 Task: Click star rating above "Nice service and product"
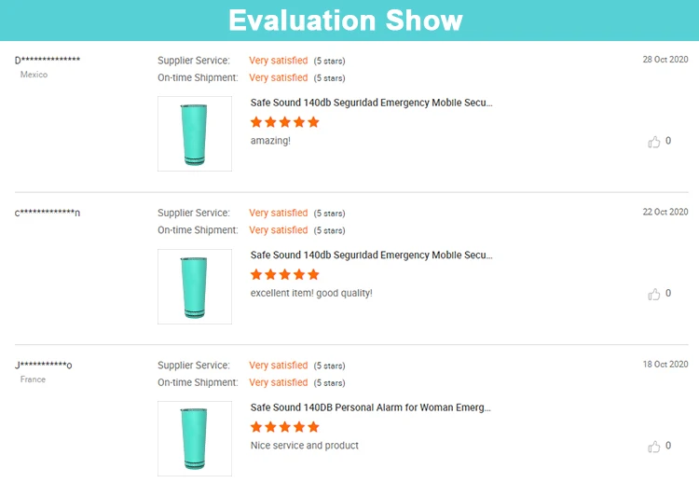(285, 427)
